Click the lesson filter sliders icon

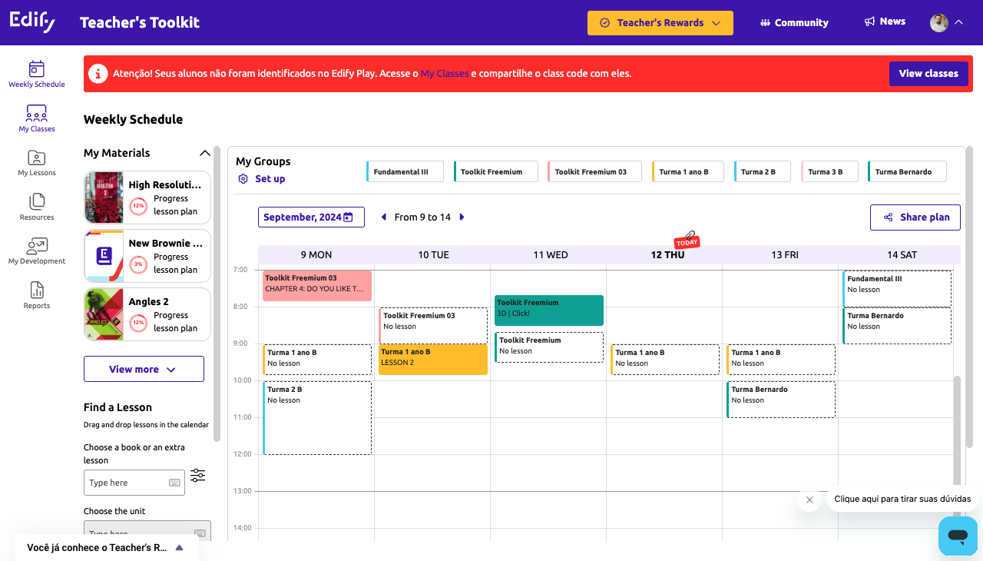pos(198,476)
